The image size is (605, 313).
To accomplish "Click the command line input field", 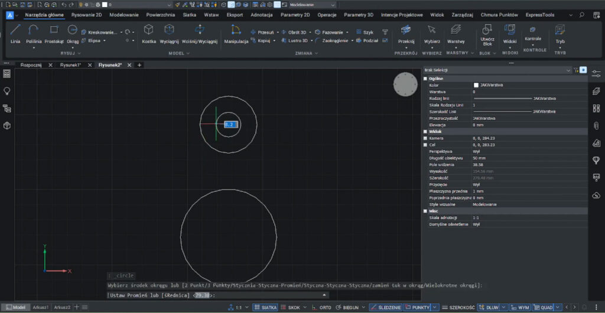I will click(218, 295).
